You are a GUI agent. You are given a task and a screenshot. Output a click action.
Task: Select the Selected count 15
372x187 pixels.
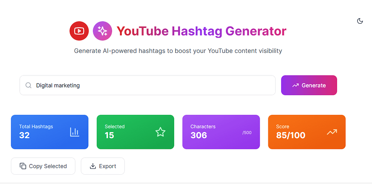pos(109,135)
